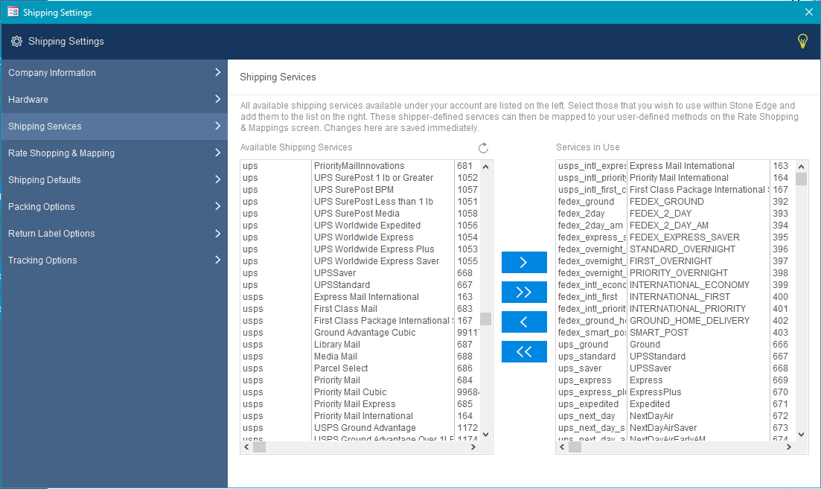Select Parcel Select service row
821x489 pixels.
[360, 368]
